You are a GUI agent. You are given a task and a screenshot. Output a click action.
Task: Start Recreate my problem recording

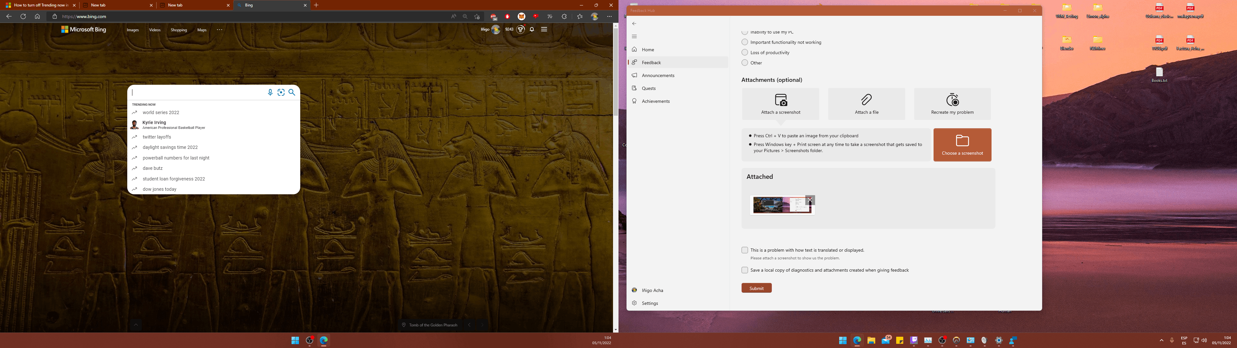(x=952, y=100)
